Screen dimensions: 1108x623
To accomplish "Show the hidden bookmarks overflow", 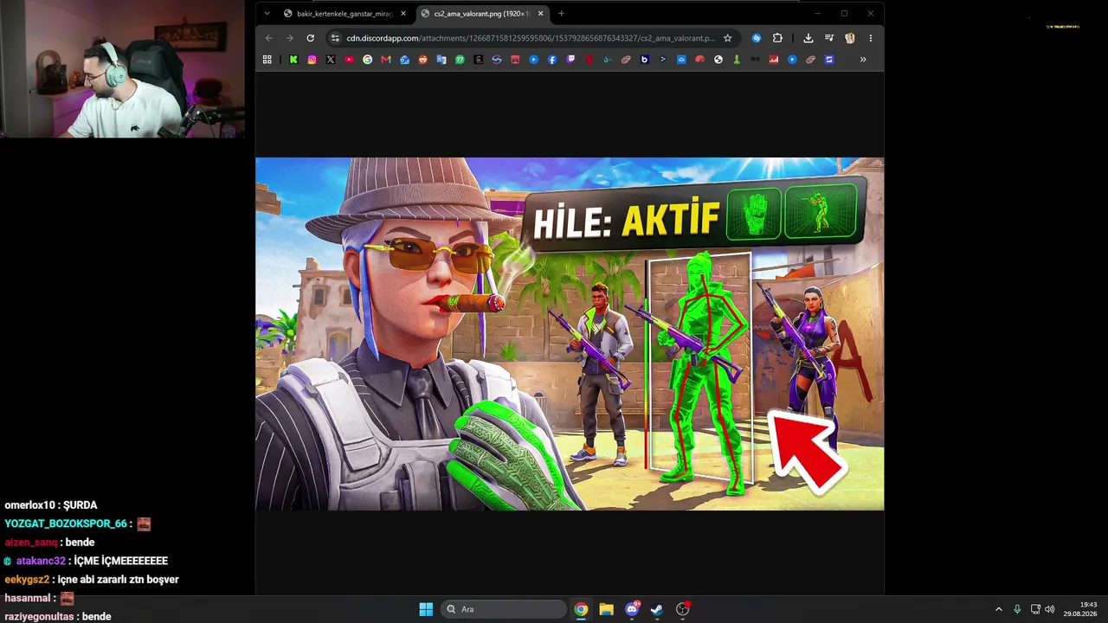I will (863, 60).
